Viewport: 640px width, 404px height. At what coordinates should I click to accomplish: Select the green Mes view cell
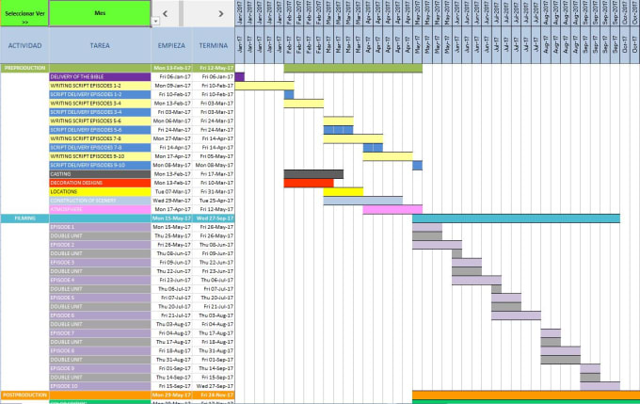[x=100, y=13]
